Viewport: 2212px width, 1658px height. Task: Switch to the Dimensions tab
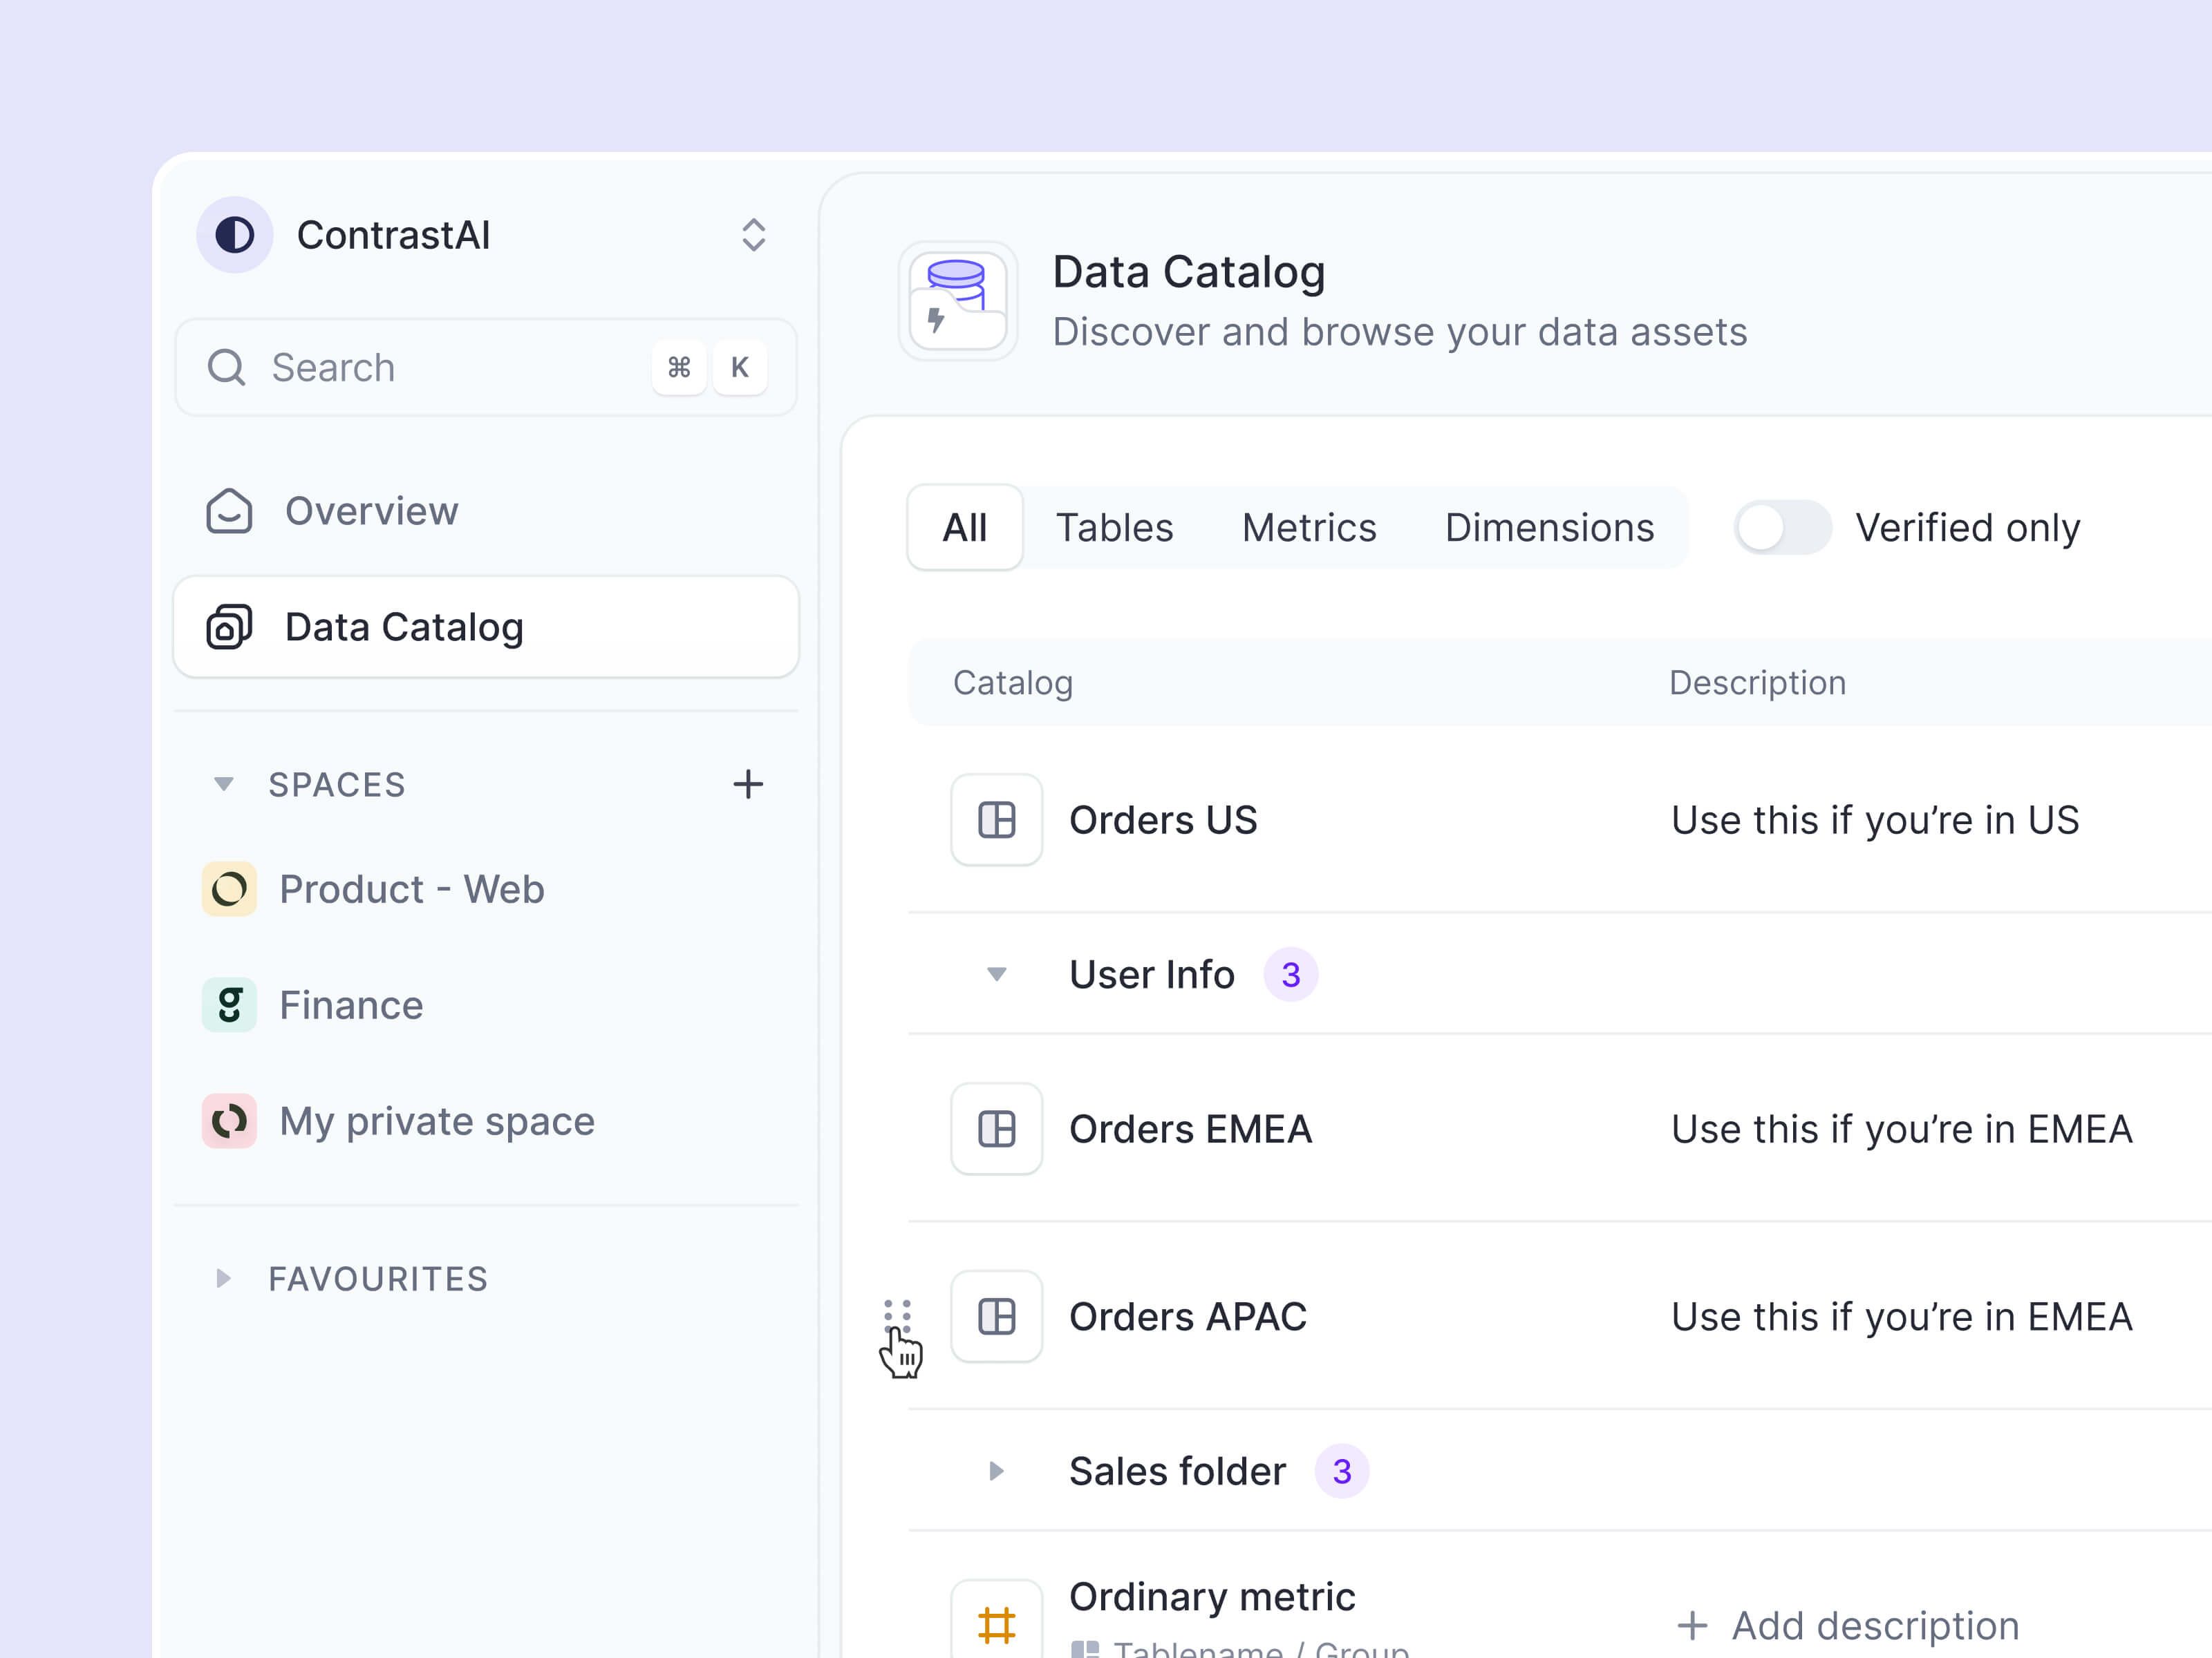point(1549,528)
